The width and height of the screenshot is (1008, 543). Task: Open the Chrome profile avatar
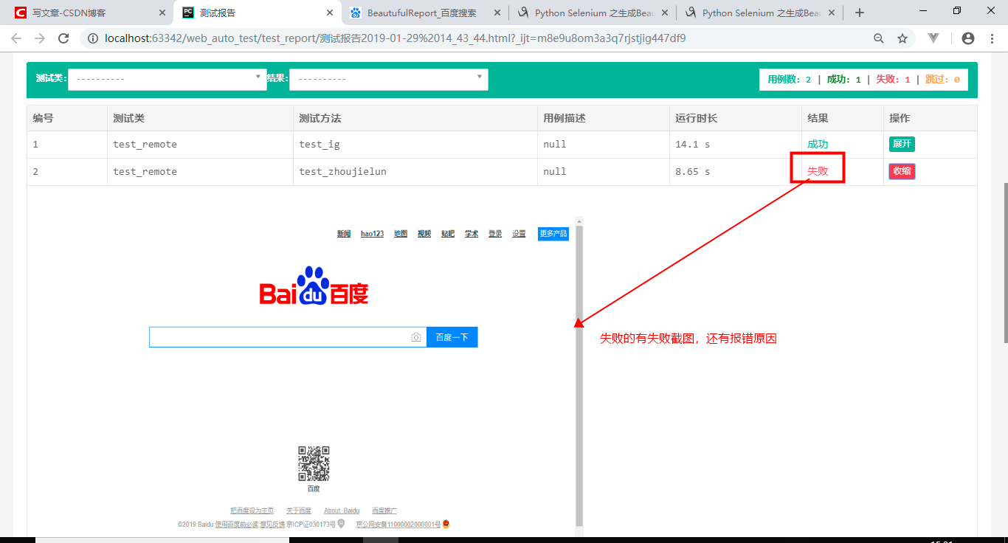coord(968,38)
